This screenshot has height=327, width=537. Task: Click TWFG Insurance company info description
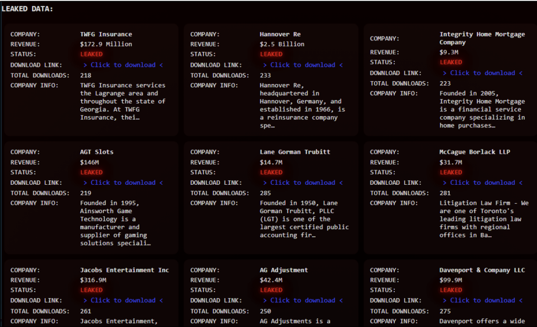coord(123,101)
